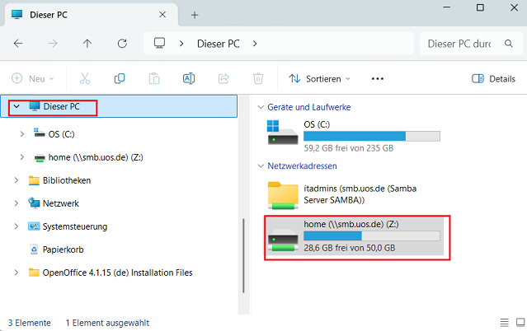The height and width of the screenshot is (331, 527).
Task: Click the Refresh button in navigation bar
Action: [x=122, y=43]
